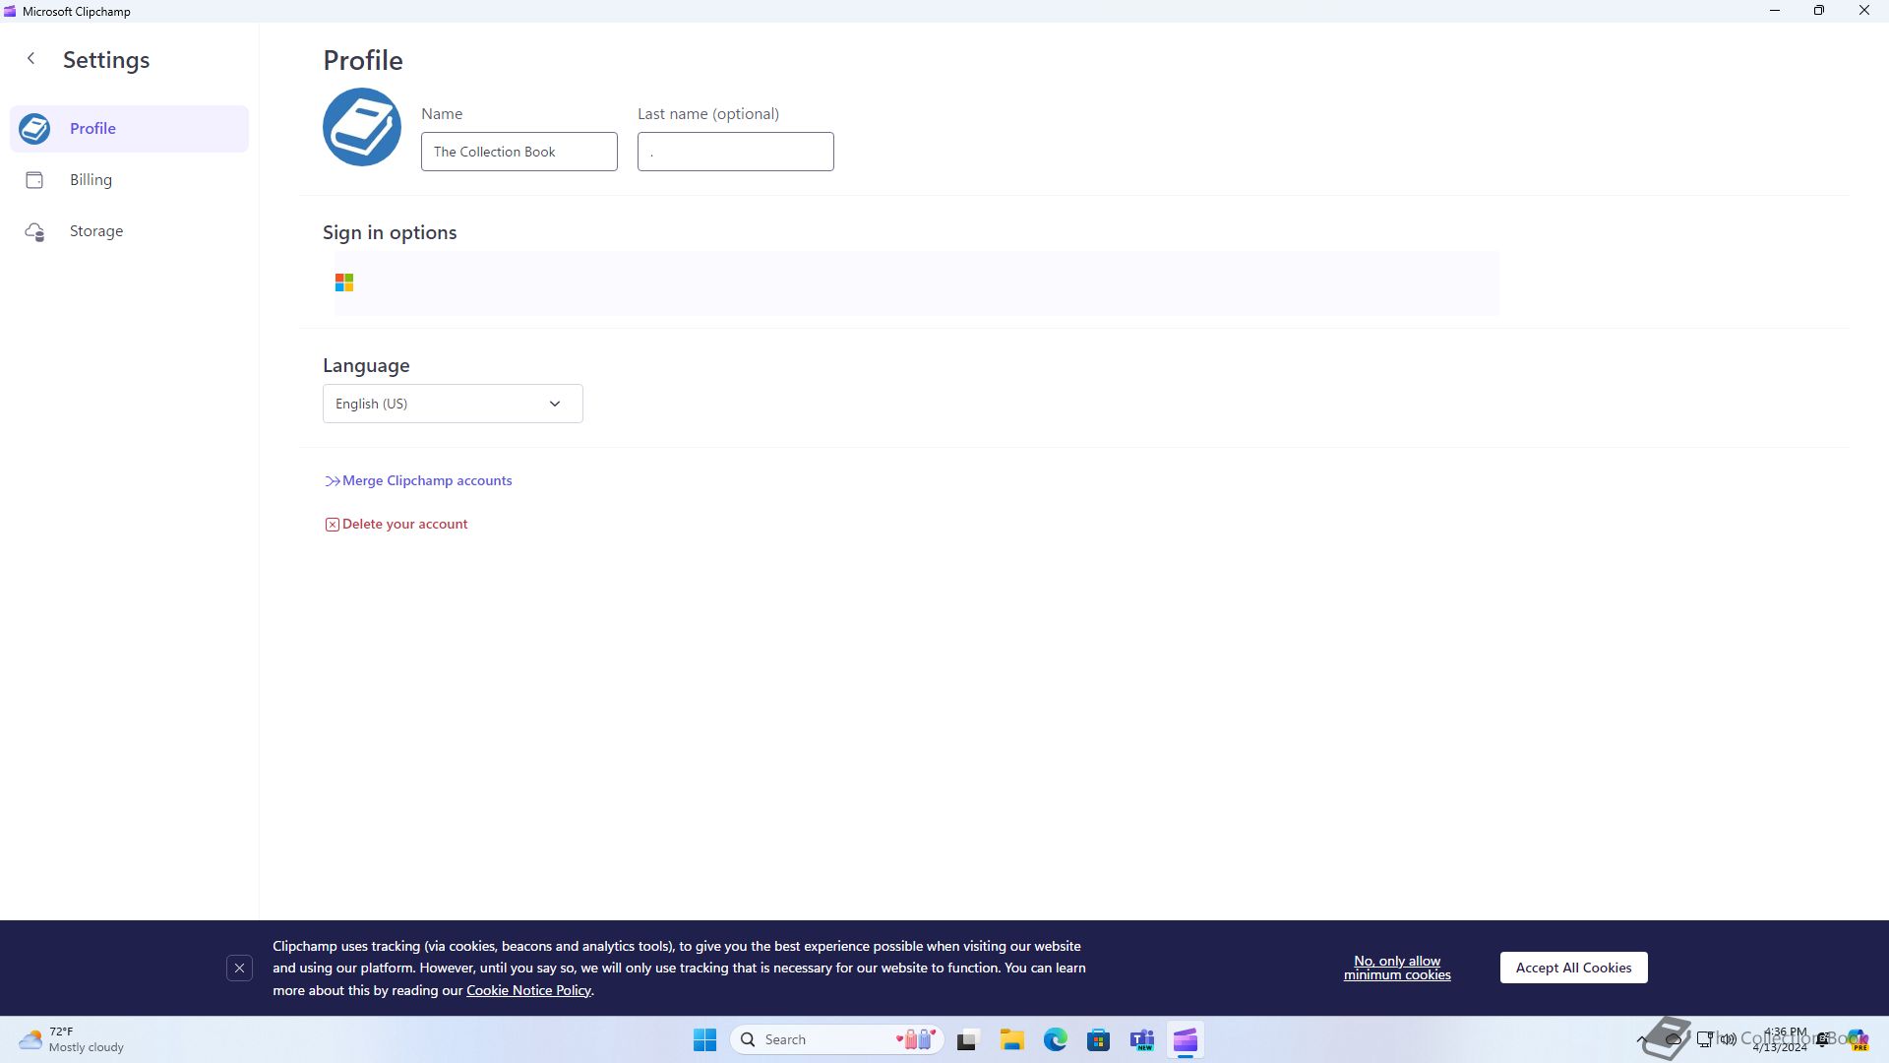Viewport: 1889px width, 1063px height.
Task: Click the Storage cloud icon in sidebar
Action: 34,231
